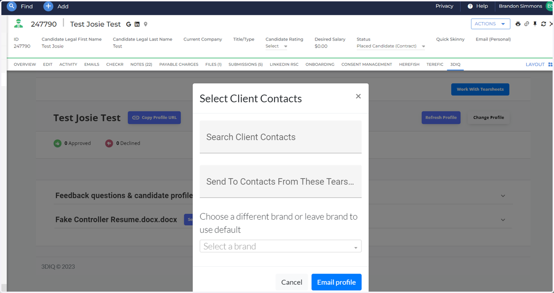The width and height of the screenshot is (554, 293).
Task: Click the Desired Salary $0.00 value
Action: click(x=321, y=46)
